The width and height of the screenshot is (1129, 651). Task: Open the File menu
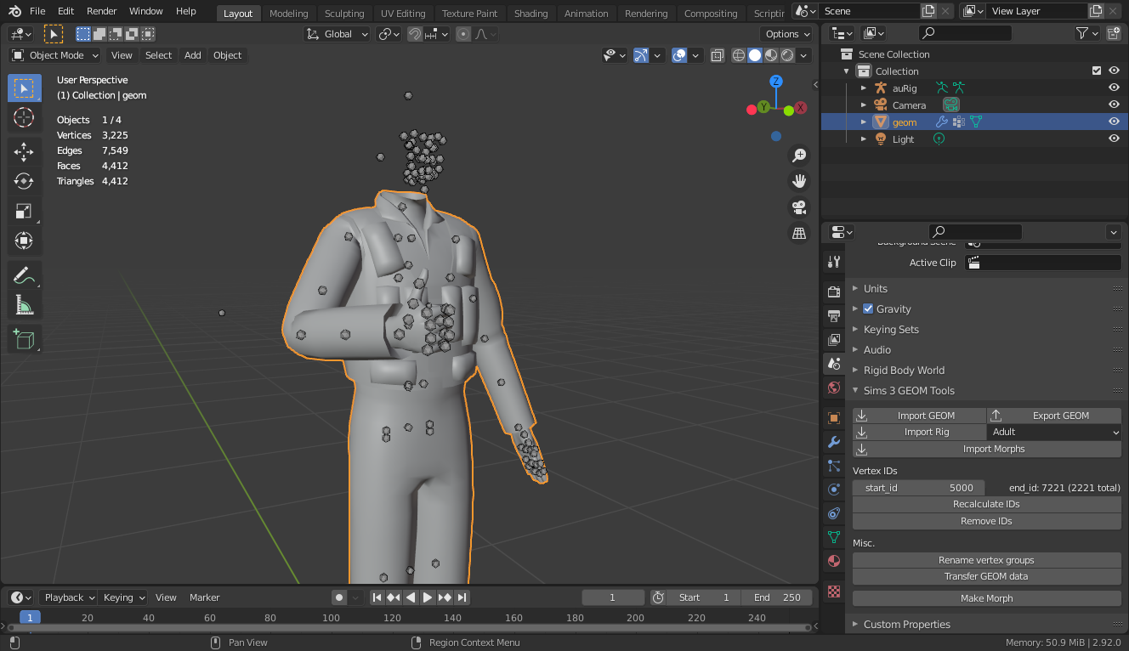pyautogui.click(x=37, y=11)
